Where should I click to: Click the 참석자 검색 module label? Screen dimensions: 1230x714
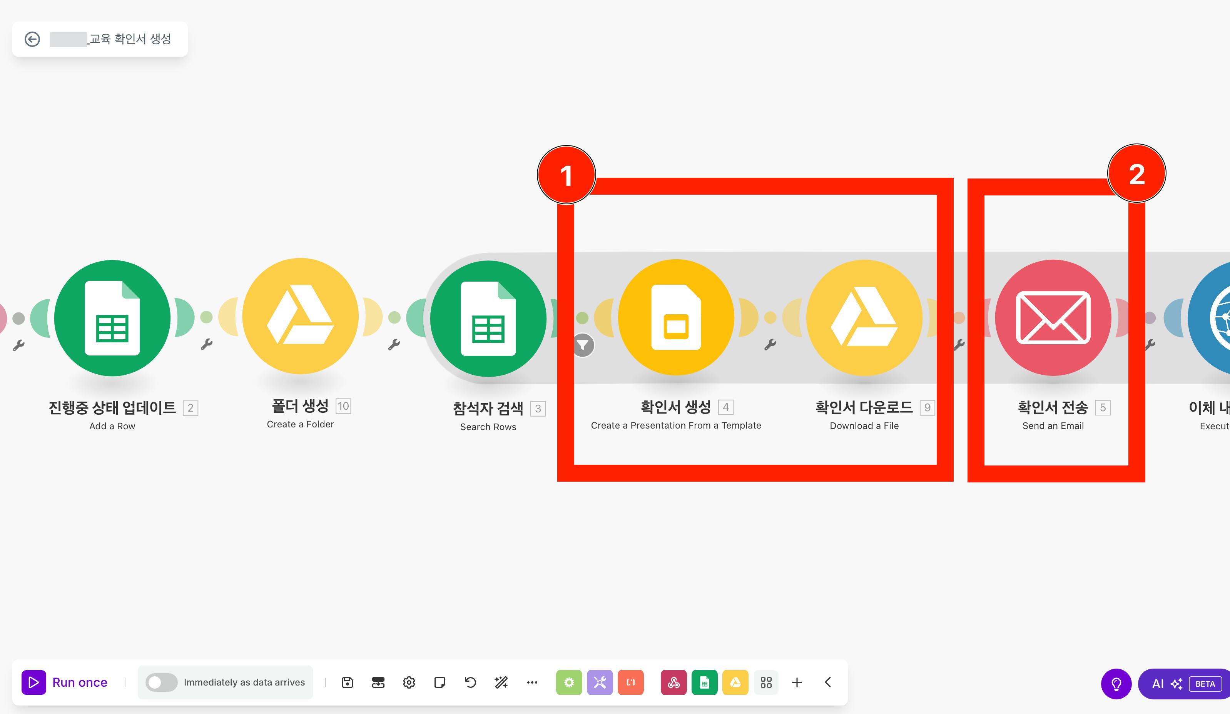[488, 409]
